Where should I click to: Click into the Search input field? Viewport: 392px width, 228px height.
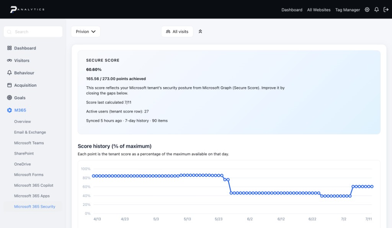pyautogui.click(x=33, y=32)
